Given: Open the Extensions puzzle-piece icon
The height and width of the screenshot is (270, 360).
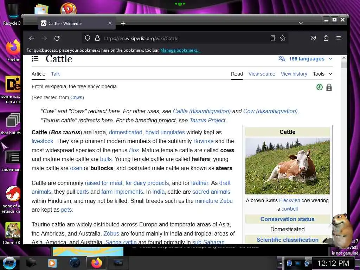Looking at the screenshot, I should click(x=326, y=38).
